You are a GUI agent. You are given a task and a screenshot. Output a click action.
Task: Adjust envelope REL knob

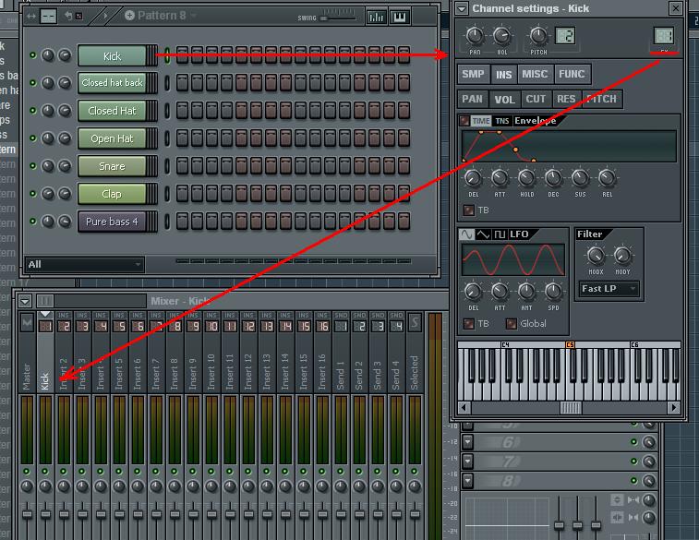click(x=607, y=178)
